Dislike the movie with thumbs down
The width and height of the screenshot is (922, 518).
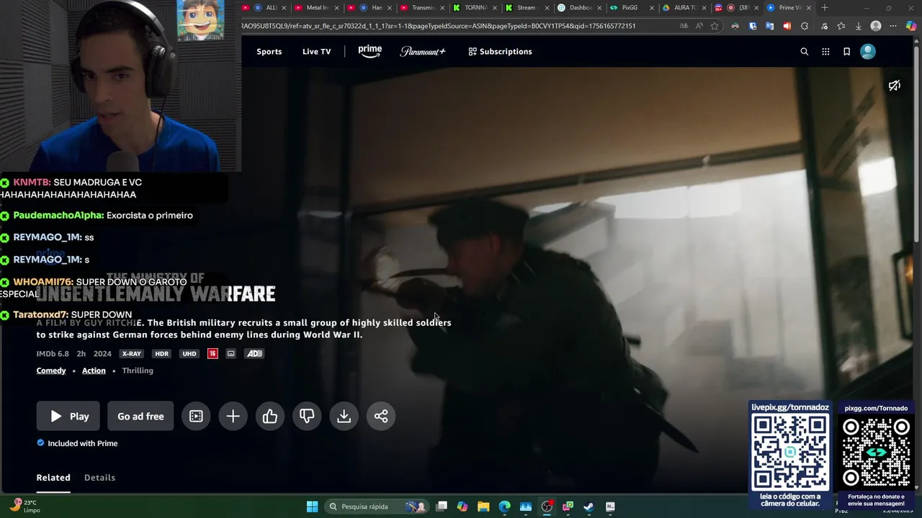coord(307,416)
